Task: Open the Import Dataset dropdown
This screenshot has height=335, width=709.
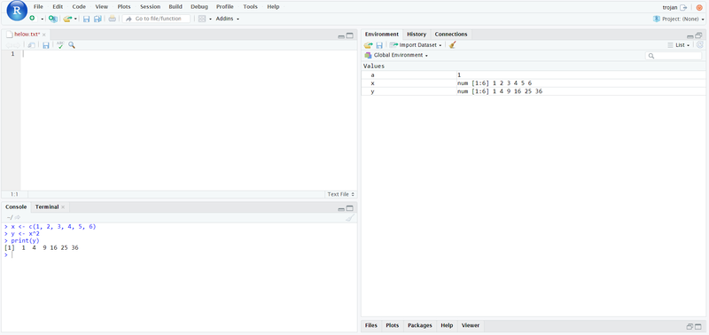Action: (x=416, y=45)
